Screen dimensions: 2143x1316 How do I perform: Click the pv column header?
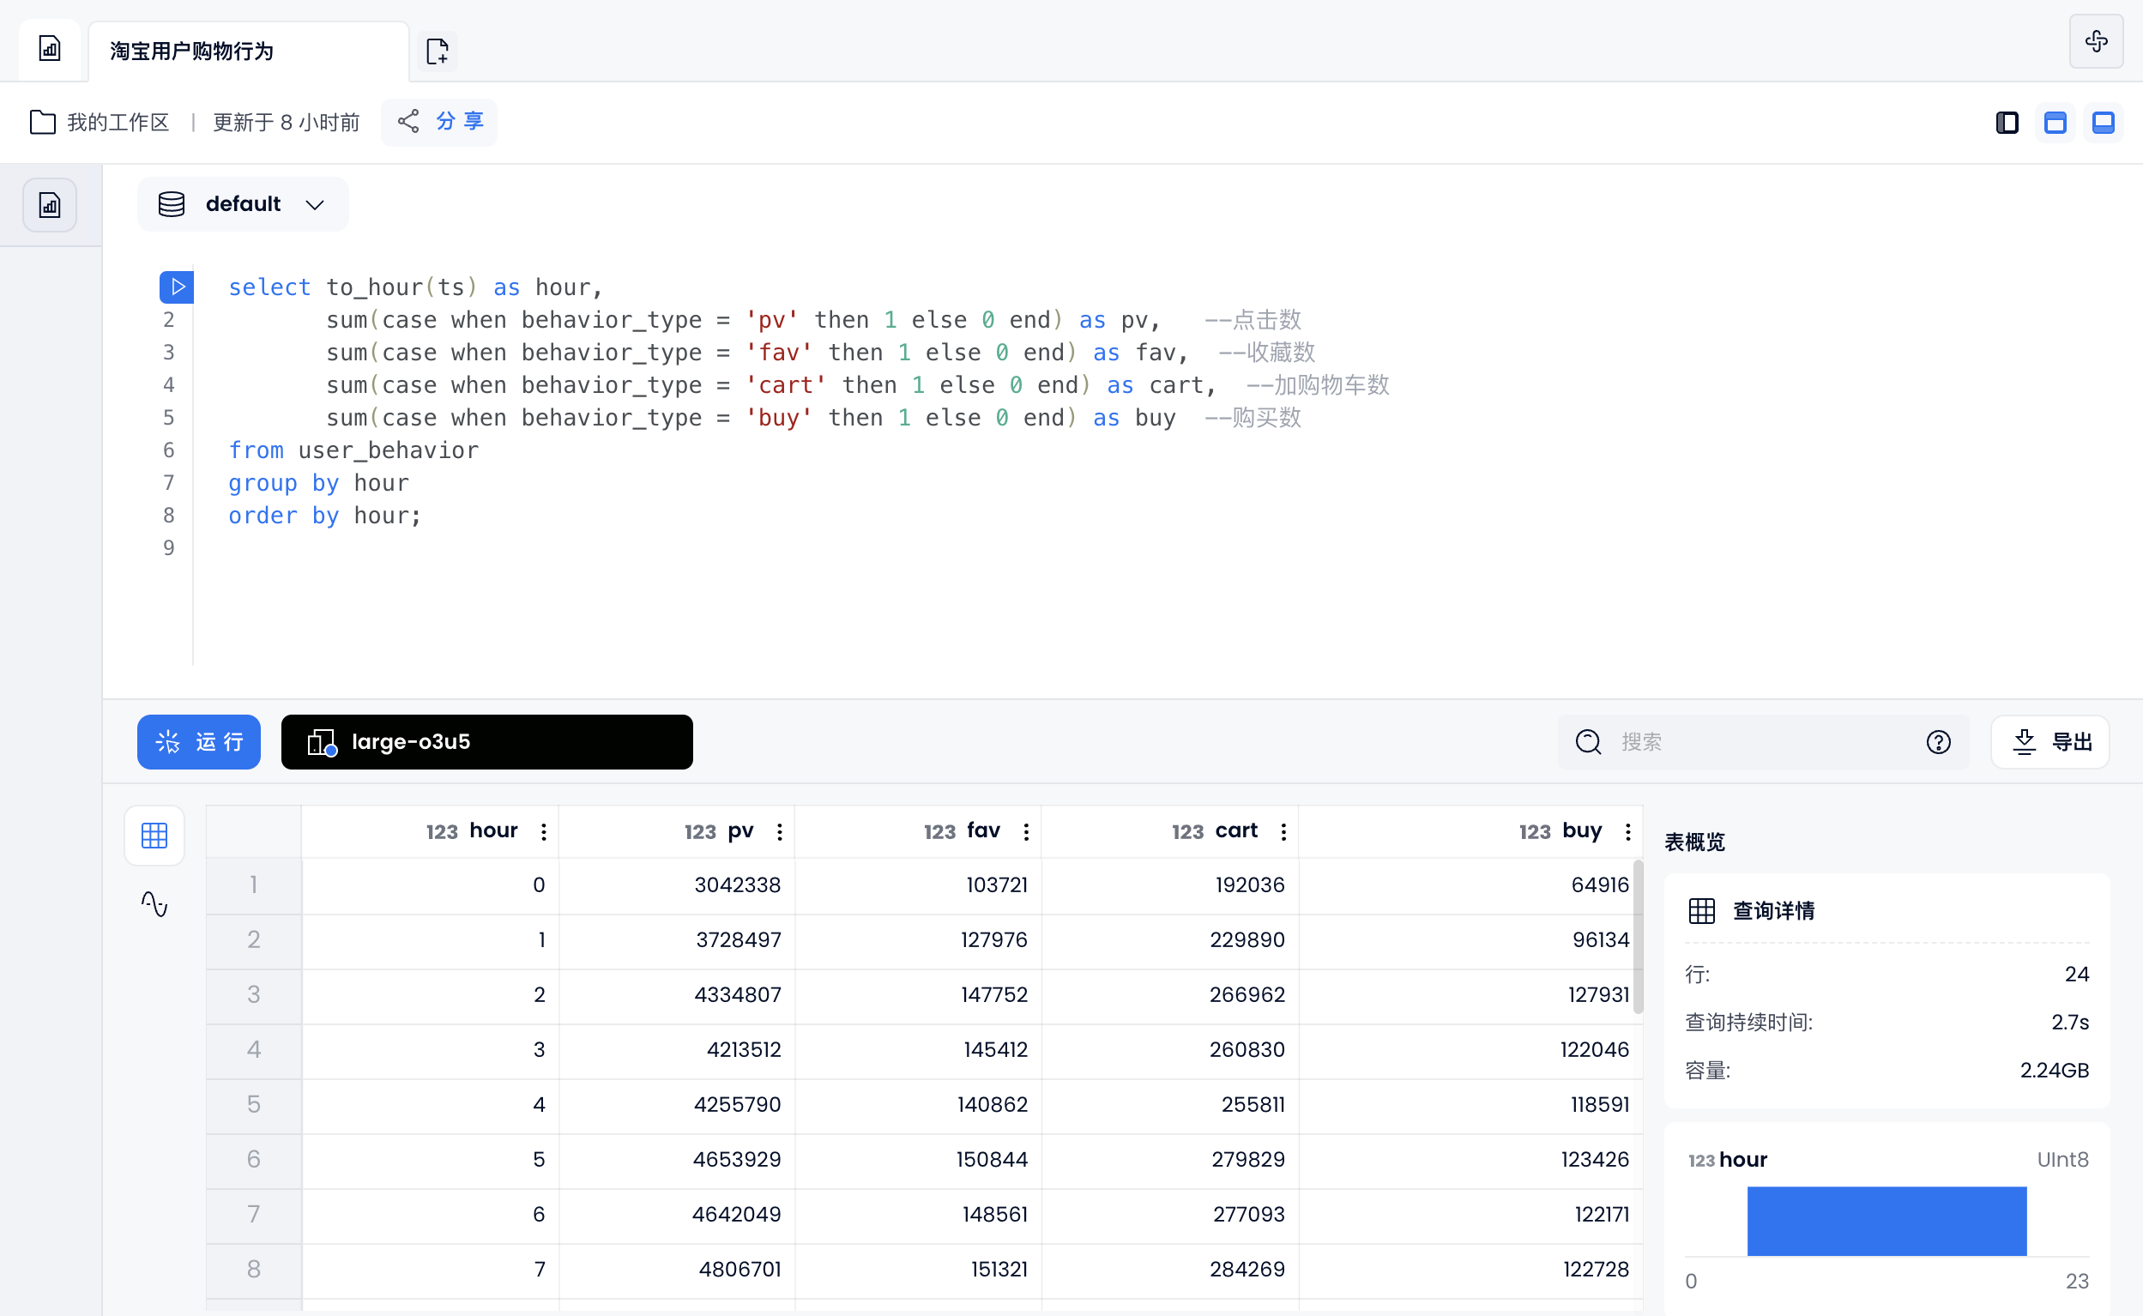(x=676, y=831)
